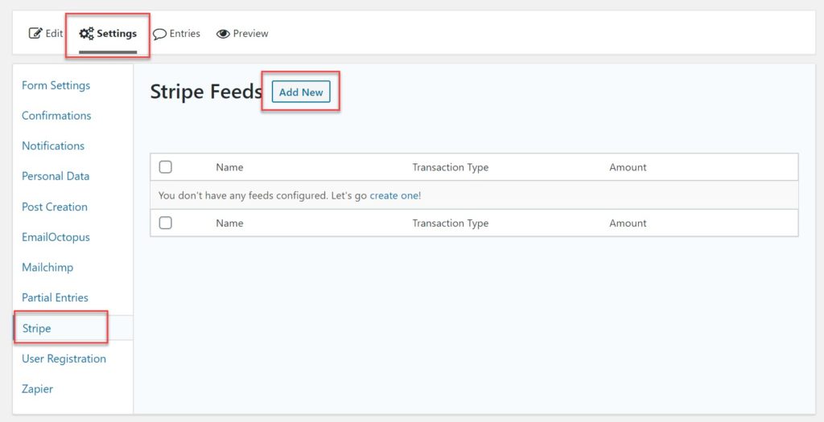The image size is (824, 422).
Task: Follow the "create one" link
Action: pos(393,195)
